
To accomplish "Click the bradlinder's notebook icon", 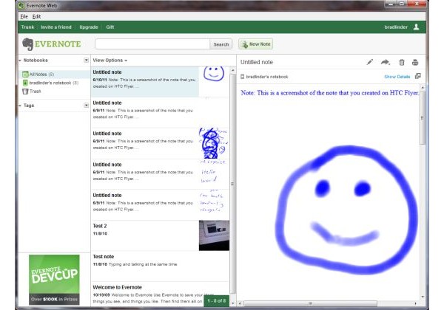I will [x=25, y=83].
